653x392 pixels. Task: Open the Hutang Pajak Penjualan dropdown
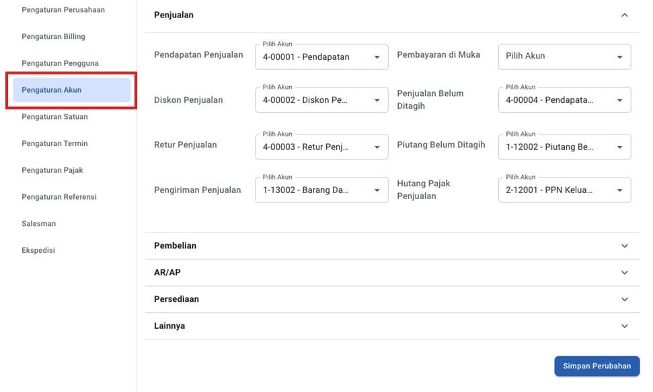[x=564, y=190]
